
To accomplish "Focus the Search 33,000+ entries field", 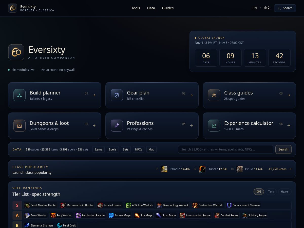I will (226, 149).
